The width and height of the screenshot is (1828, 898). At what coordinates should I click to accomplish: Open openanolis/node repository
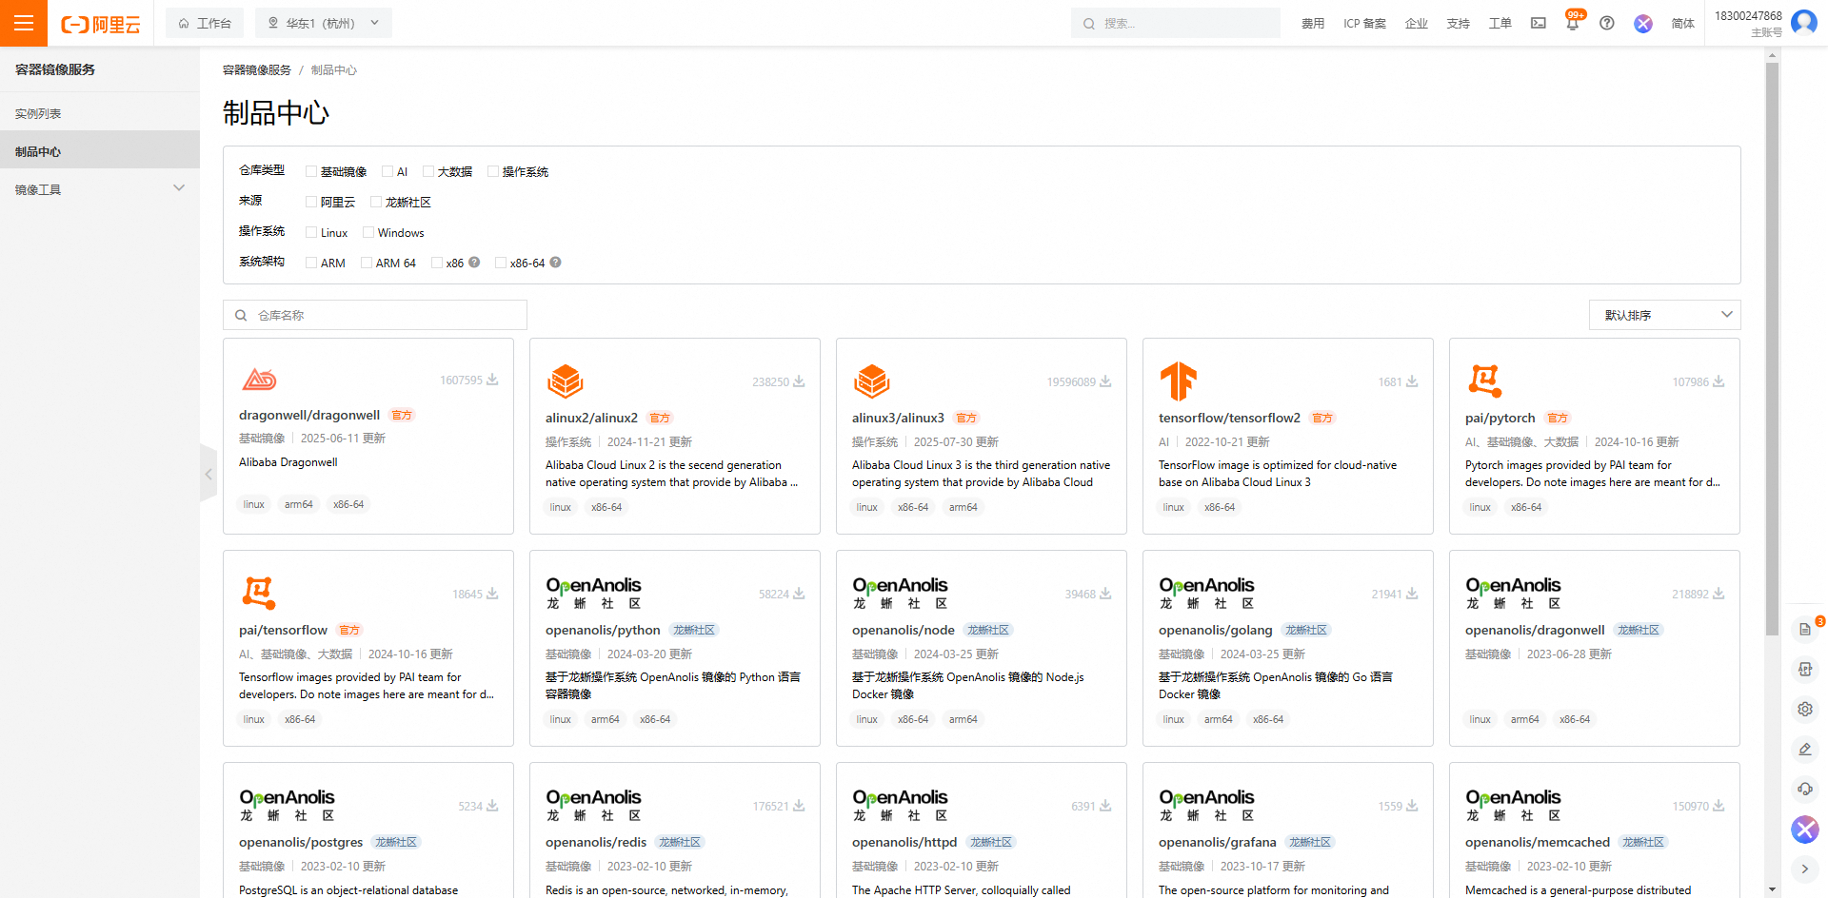point(903,630)
